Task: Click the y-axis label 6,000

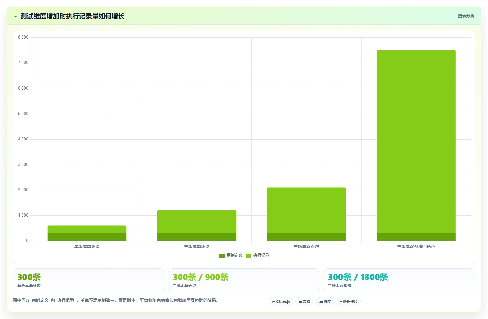Action: click(23, 88)
